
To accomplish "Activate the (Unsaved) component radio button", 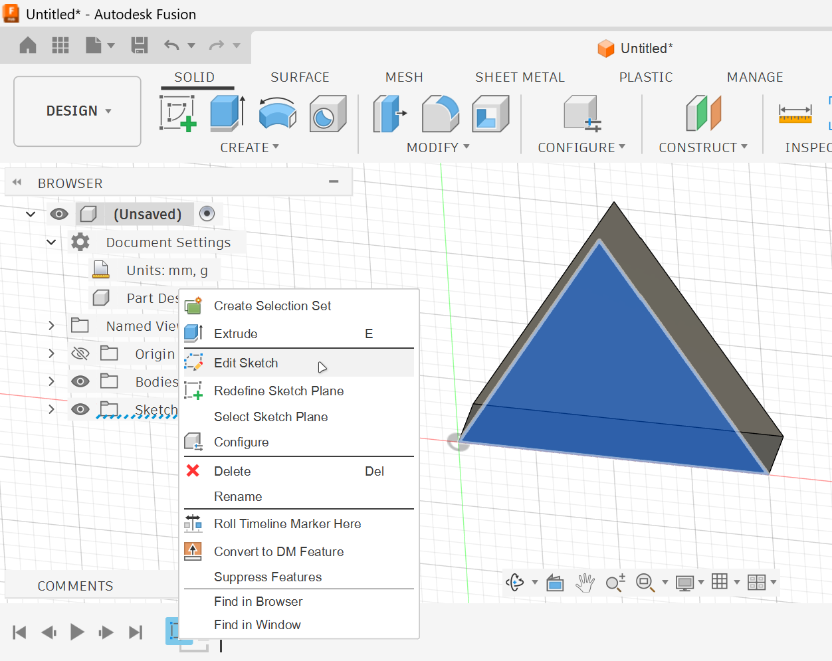I will [207, 213].
